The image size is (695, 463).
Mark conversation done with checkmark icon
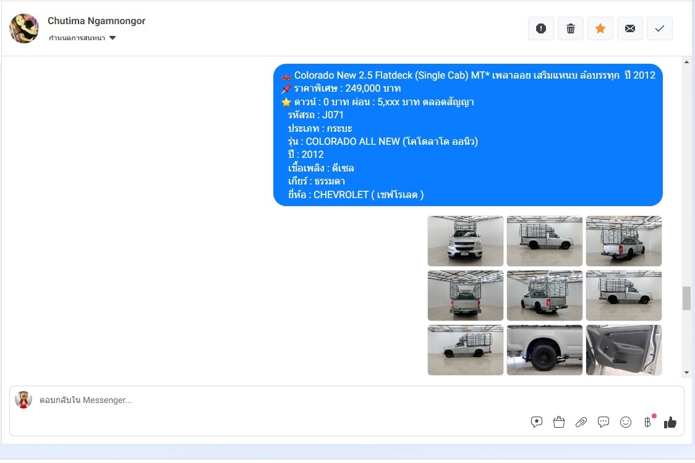click(660, 28)
